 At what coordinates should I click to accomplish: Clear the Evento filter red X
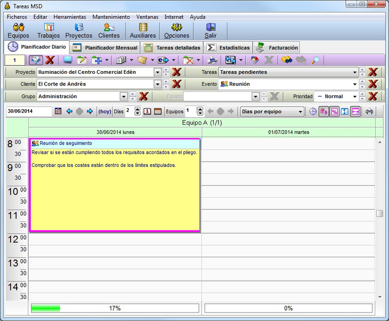372,84
